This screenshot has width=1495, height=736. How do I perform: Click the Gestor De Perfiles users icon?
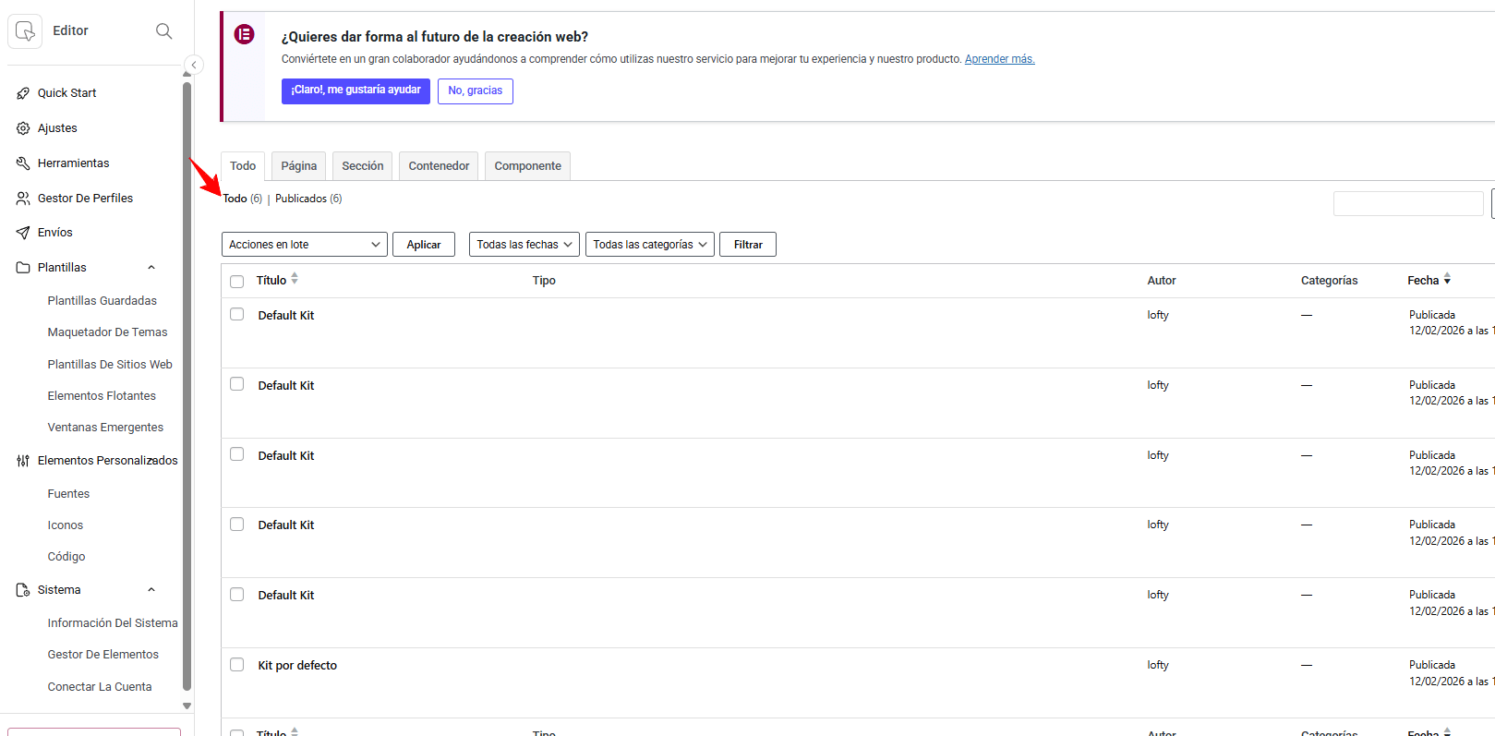click(x=23, y=199)
